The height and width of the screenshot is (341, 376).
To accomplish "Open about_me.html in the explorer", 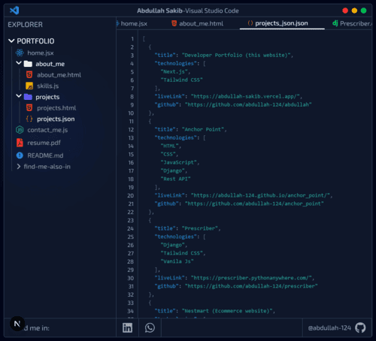I will tap(59, 75).
